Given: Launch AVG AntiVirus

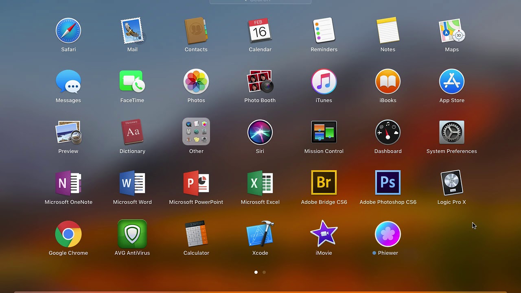Looking at the screenshot, I should pos(132,234).
